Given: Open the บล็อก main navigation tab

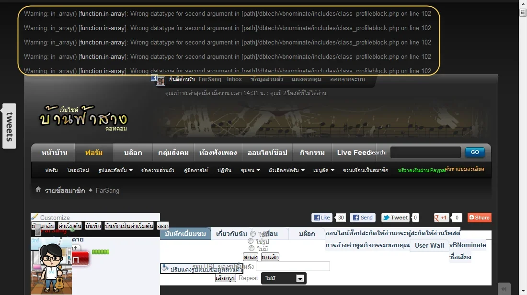Looking at the screenshot, I should point(133,153).
